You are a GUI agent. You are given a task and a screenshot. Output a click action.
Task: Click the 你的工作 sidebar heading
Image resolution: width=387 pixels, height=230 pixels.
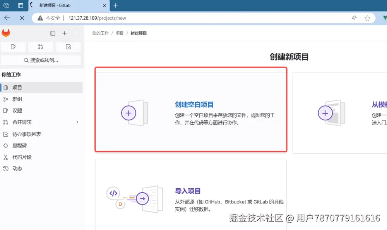coord(11,74)
